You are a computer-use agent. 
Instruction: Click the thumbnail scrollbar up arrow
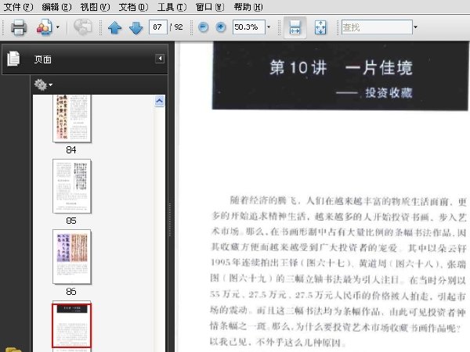coord(160,101)
